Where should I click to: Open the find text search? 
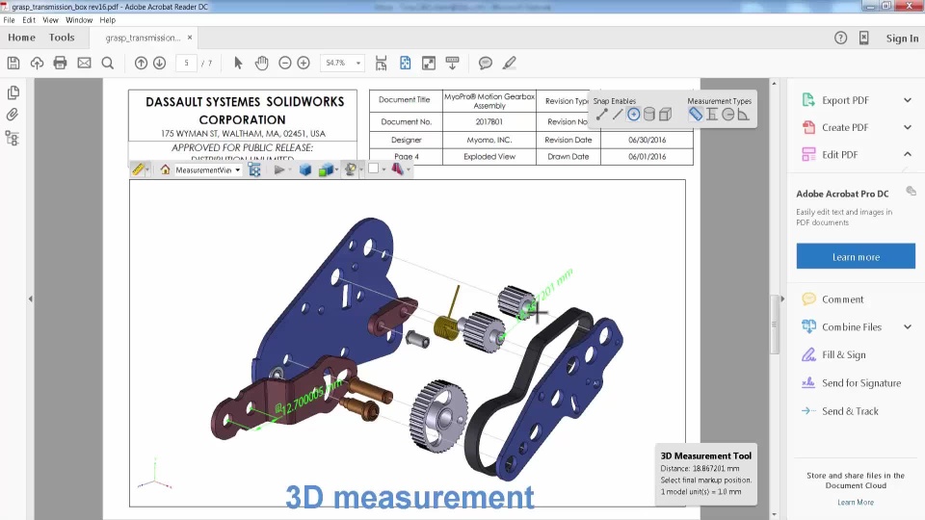107,64
